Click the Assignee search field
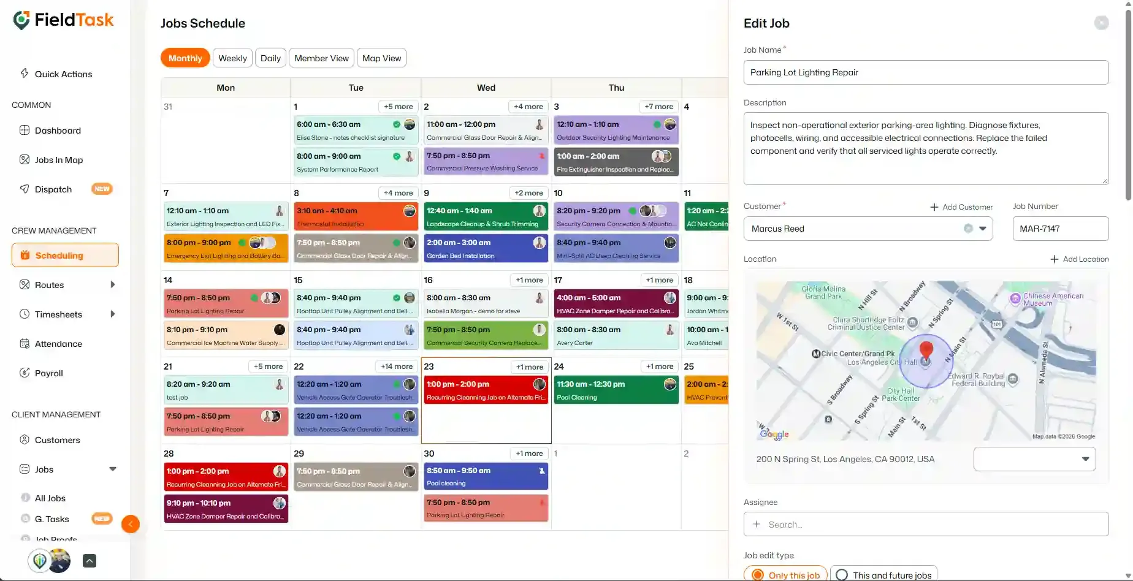 [926, 524]
